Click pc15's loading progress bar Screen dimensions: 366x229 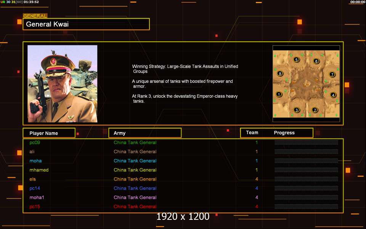(x=306, y=206)
